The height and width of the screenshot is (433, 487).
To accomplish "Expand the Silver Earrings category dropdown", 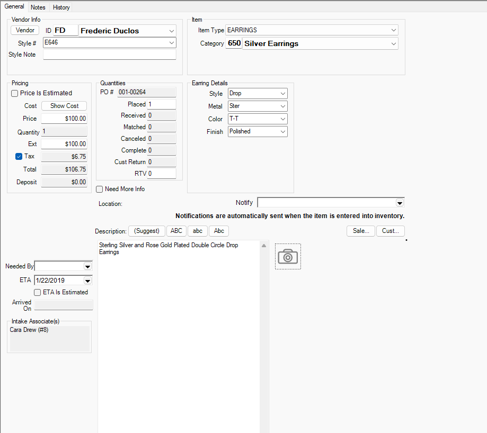I will click(393, 44).
